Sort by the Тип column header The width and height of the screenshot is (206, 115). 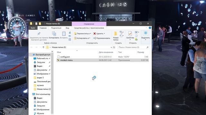pyautogui.click(x=120, y=52)
